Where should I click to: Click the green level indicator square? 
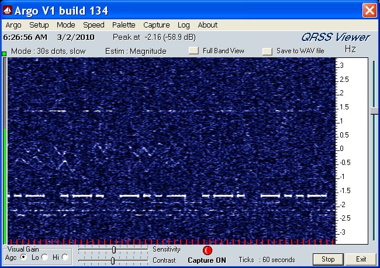point(4,54)
